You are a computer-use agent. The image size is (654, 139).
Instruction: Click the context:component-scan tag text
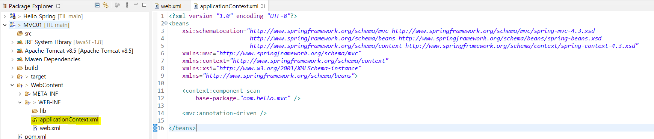tap(221, 91)
